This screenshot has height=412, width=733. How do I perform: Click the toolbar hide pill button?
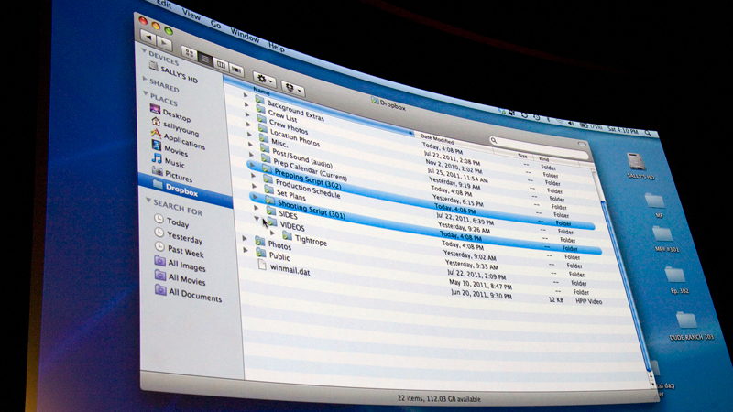point(582,145)
